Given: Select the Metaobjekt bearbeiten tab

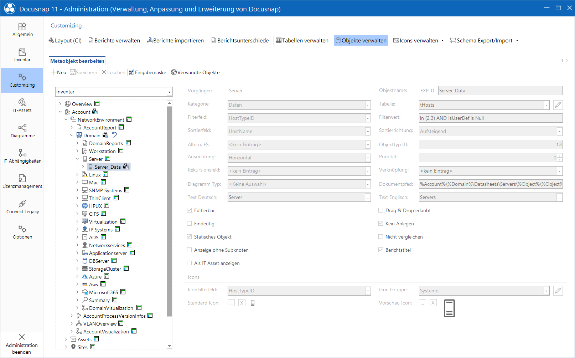Looking at the screenshot, I should (x=77, y=61).
